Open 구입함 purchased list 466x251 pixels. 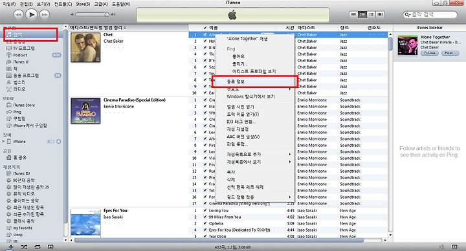pyautogui.click(x=19, y=119)
